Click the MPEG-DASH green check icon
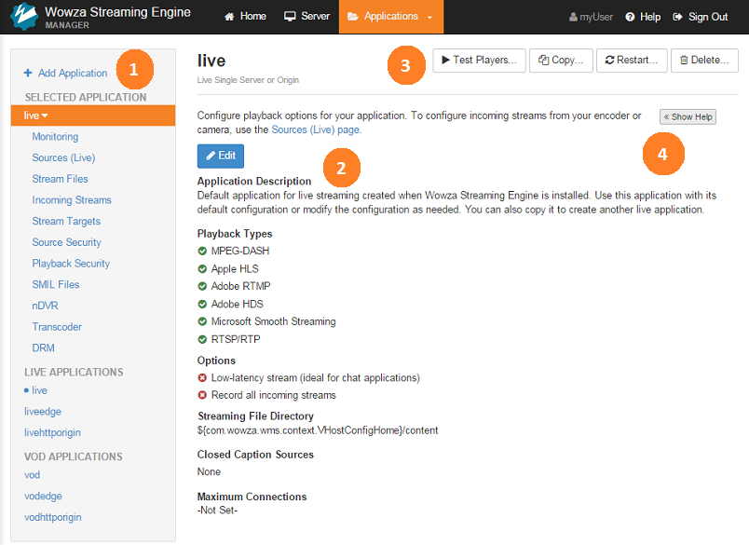 203,252
